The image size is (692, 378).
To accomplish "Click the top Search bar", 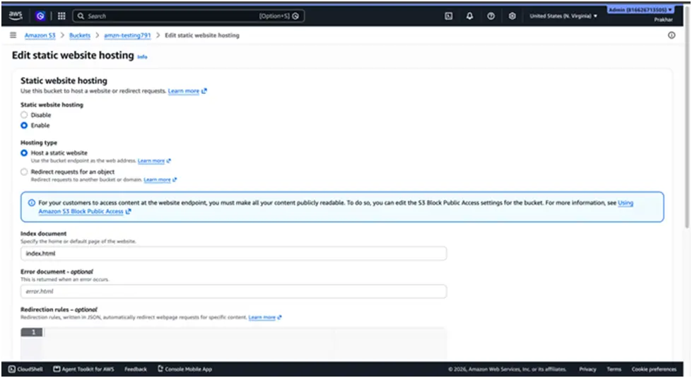I will point(189,16).
